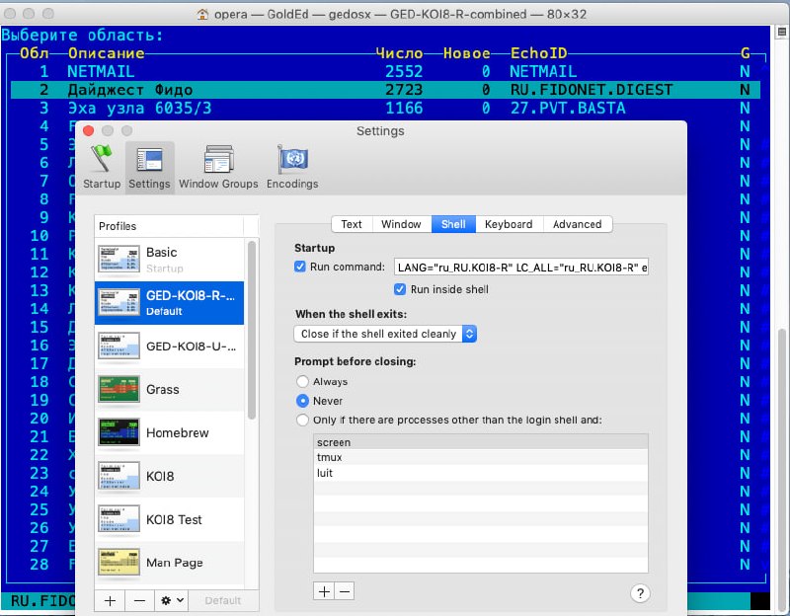Click the Window Groups toolbar icon
The image size is (790, 616).
pos(218,166)
